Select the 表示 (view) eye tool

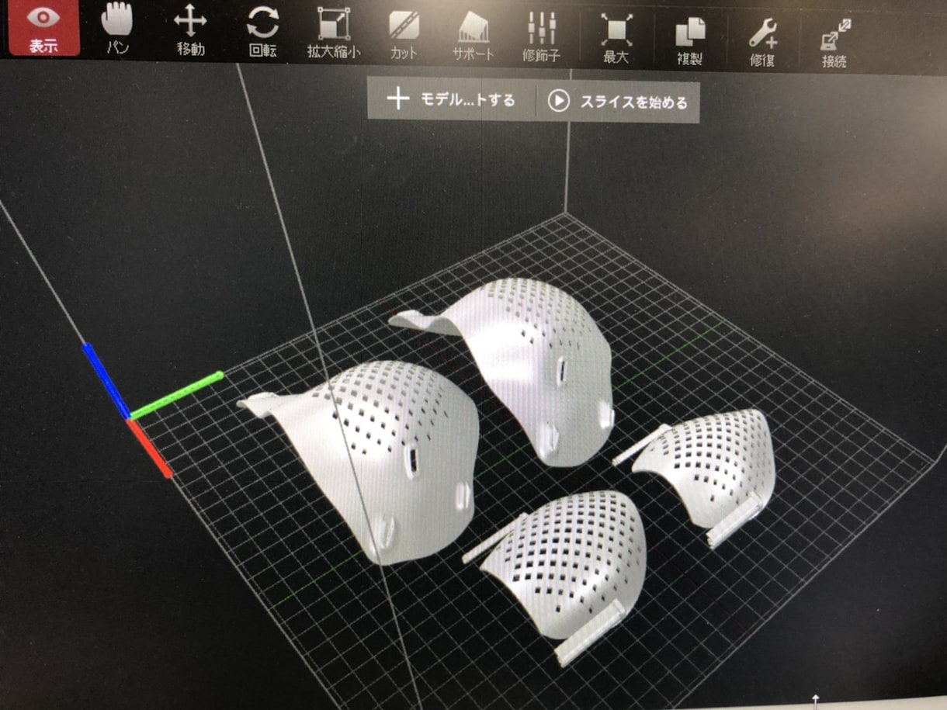pyautogui.click(x=44, y=29)
